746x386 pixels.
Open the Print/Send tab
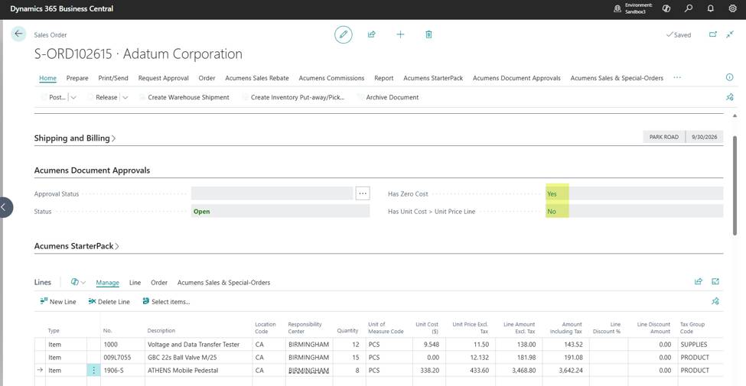pyautogui.click(x=113, y=78)
